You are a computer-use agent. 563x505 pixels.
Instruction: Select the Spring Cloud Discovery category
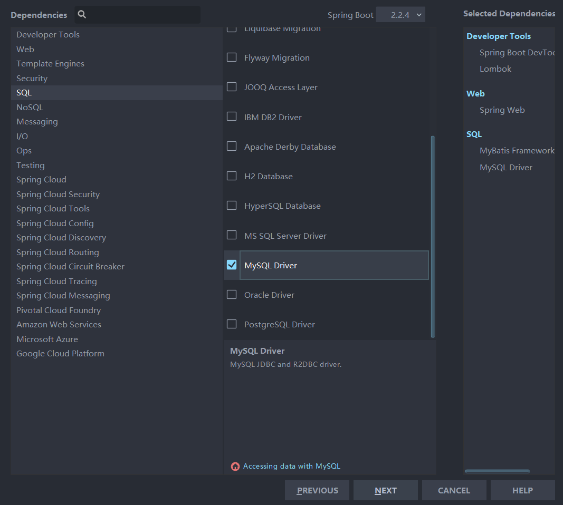(x=117, y=238)
